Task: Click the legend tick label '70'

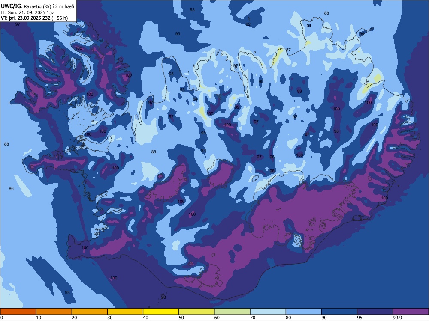Action: [x=253, y=318]
